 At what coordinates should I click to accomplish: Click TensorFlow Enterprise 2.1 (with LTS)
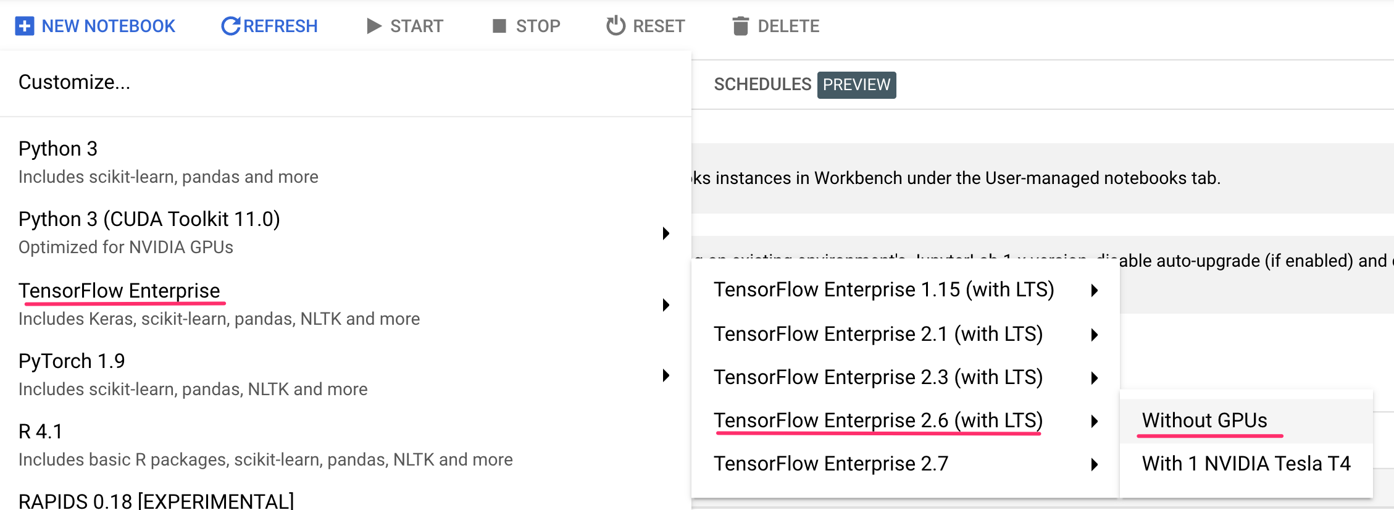[878, 334]
